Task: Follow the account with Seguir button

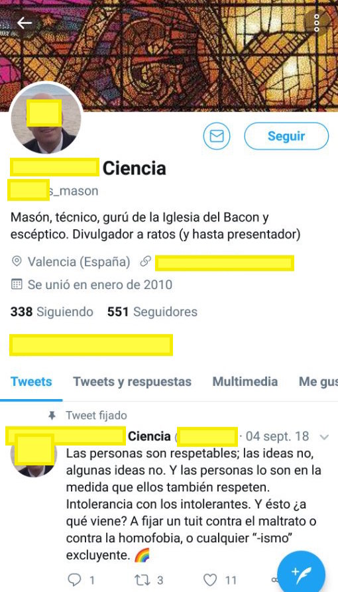Action: coord(286,136)
